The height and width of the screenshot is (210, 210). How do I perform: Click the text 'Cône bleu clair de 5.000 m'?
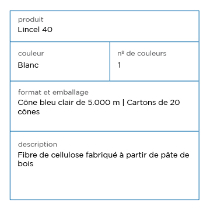coord(69,103)
